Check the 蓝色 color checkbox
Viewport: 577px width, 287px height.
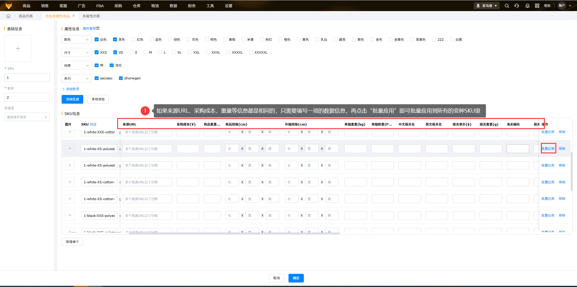point(151,40)
